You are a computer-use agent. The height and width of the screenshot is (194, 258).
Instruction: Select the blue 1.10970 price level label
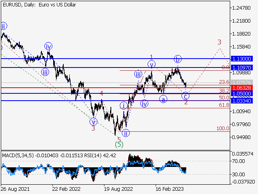click(242, 67)
